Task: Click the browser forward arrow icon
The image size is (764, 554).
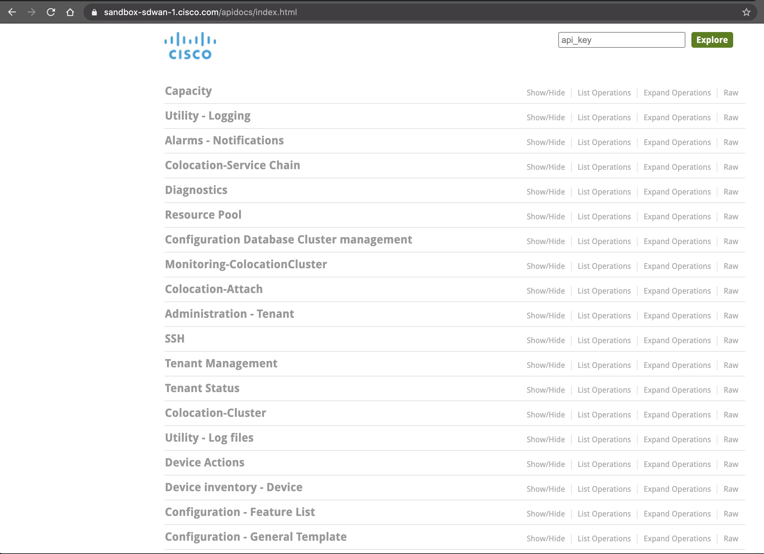Action: (x=31, y=12)
